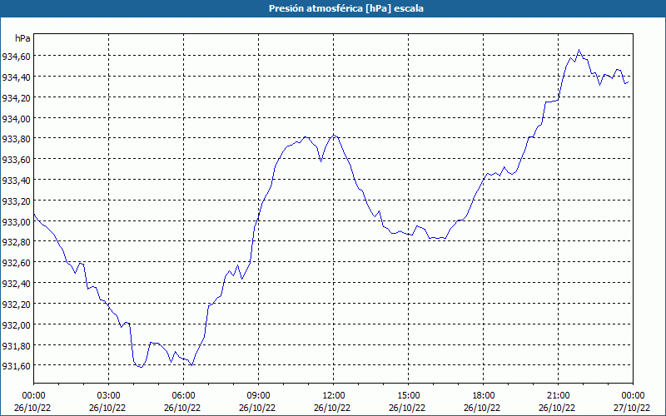666x416 pixels.
Task: Select the 933,20 y-axis value
Action: pyautogui.click(x=16, y=201)
